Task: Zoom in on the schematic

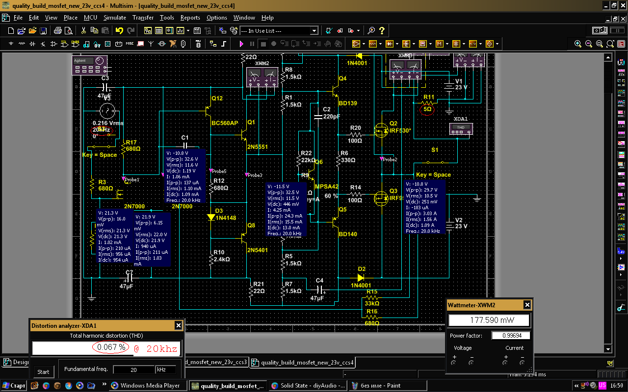Action: click(578, 44)
